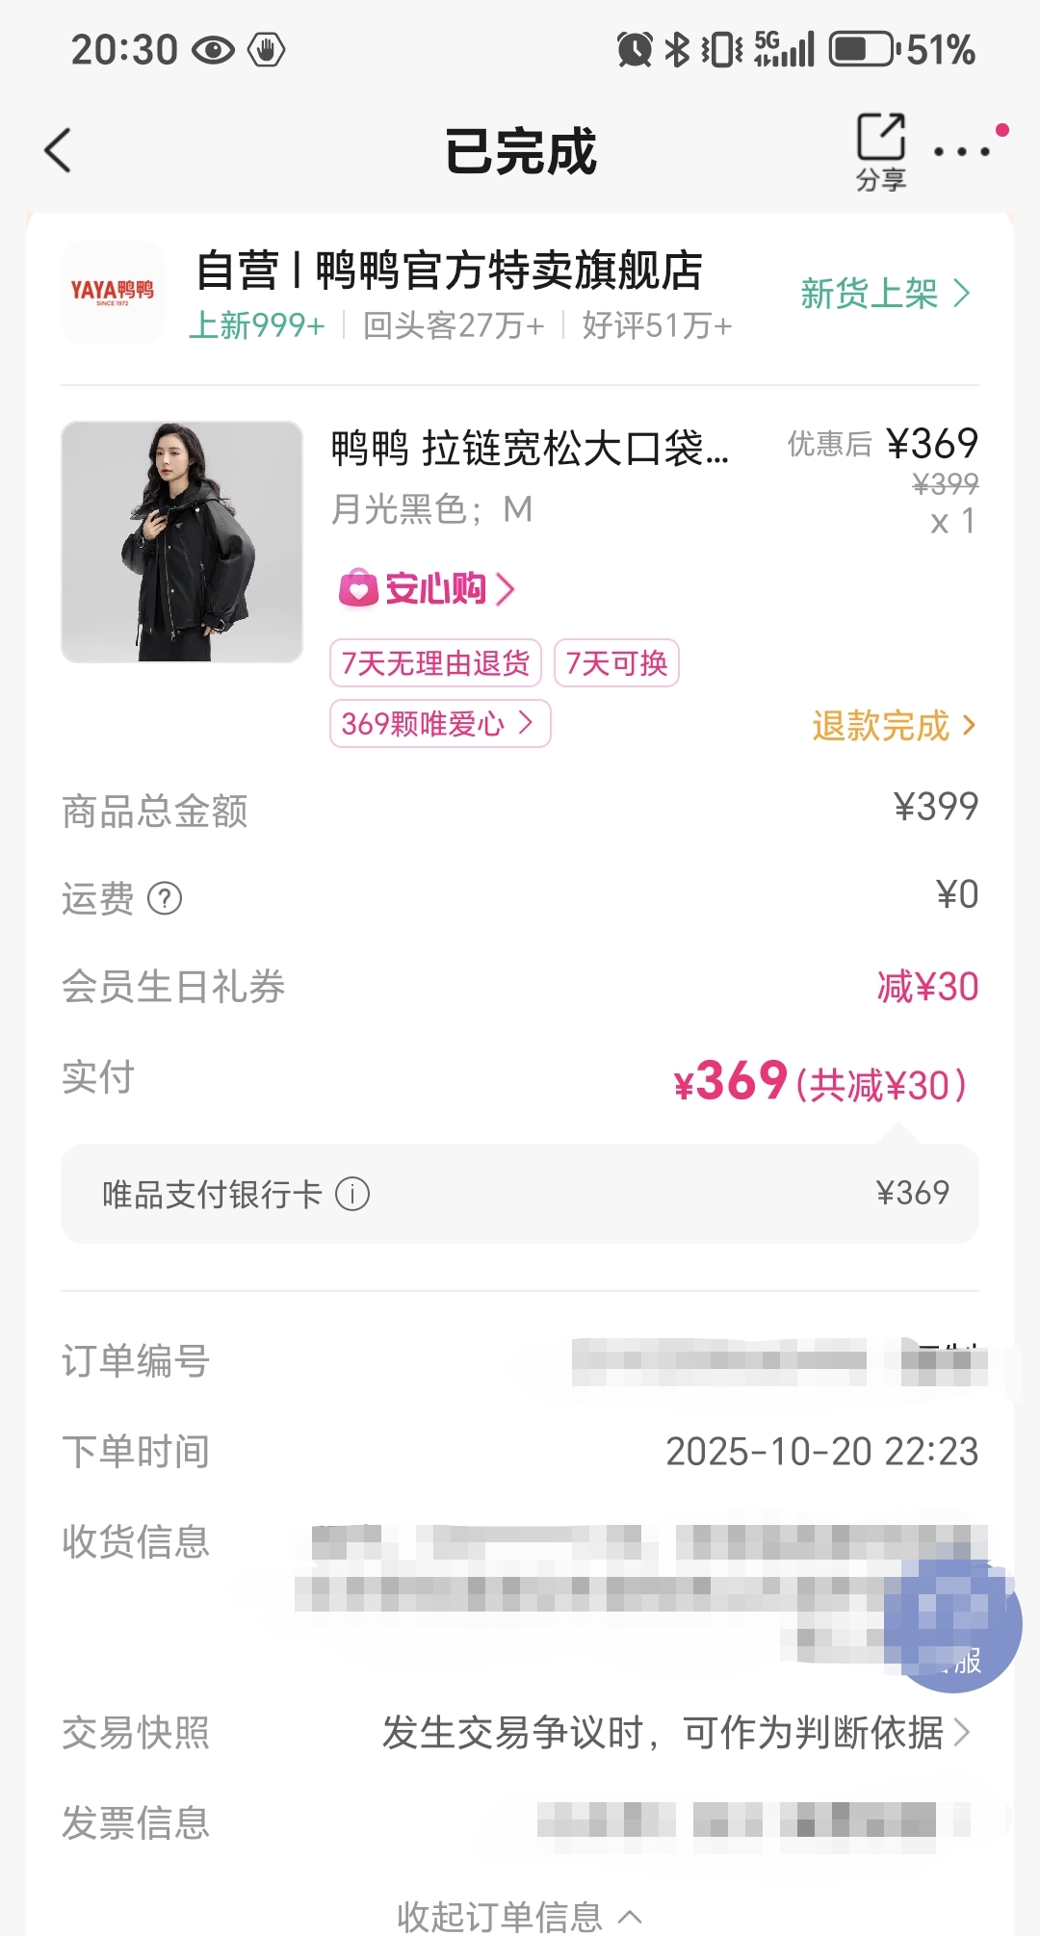Tap the 唯品支付银行卡 payment row
The width and height of the screenshot is (1040, 1936).
[x=520, y=1194]
